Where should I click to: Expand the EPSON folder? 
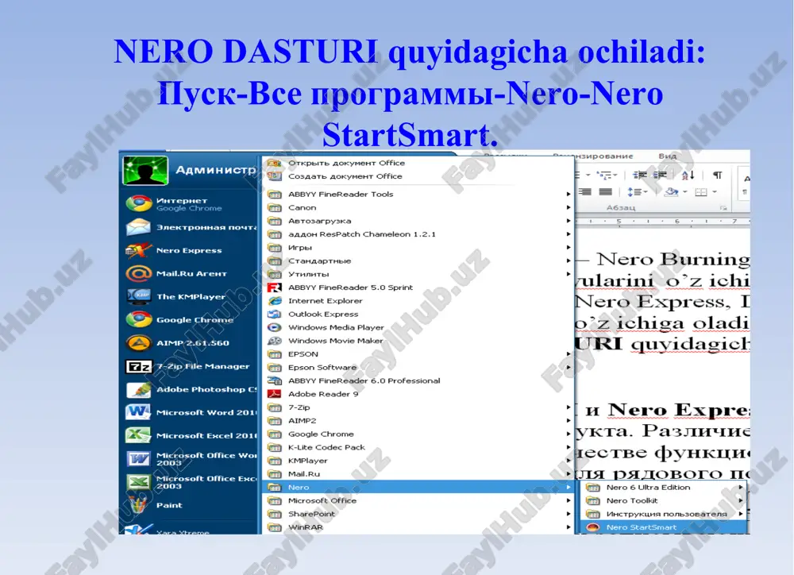coord(416,354)
